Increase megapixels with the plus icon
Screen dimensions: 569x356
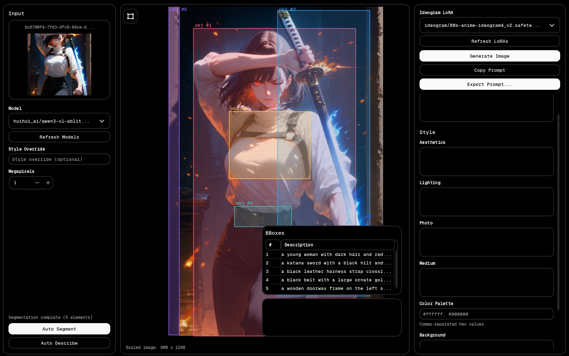click(48, 183)
